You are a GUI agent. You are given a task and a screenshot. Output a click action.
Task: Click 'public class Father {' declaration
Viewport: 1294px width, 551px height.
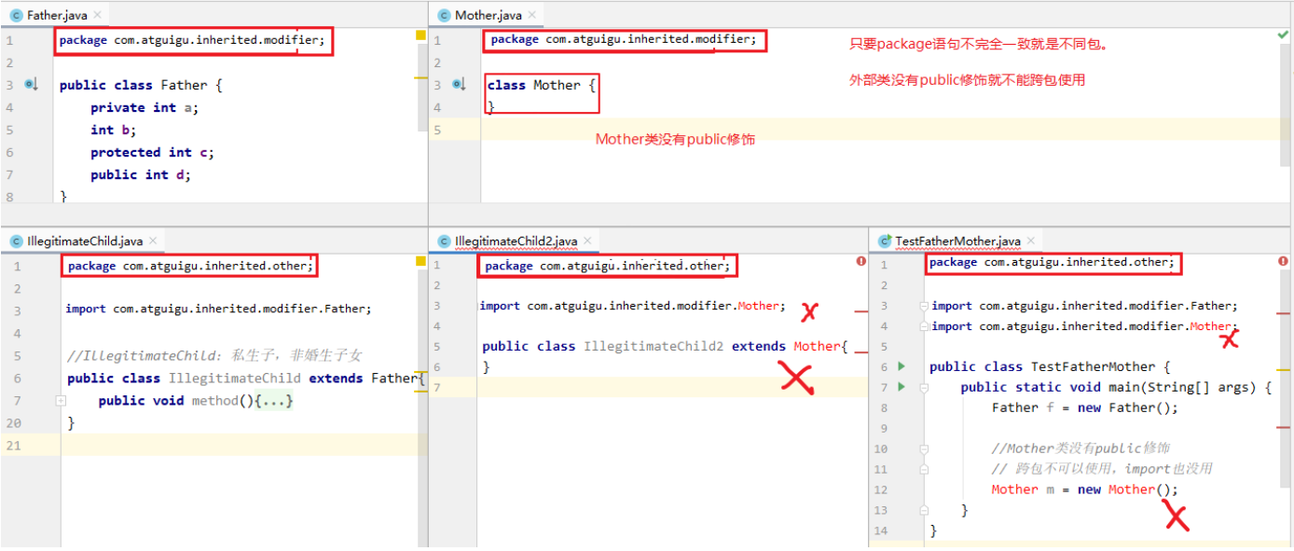141,85
